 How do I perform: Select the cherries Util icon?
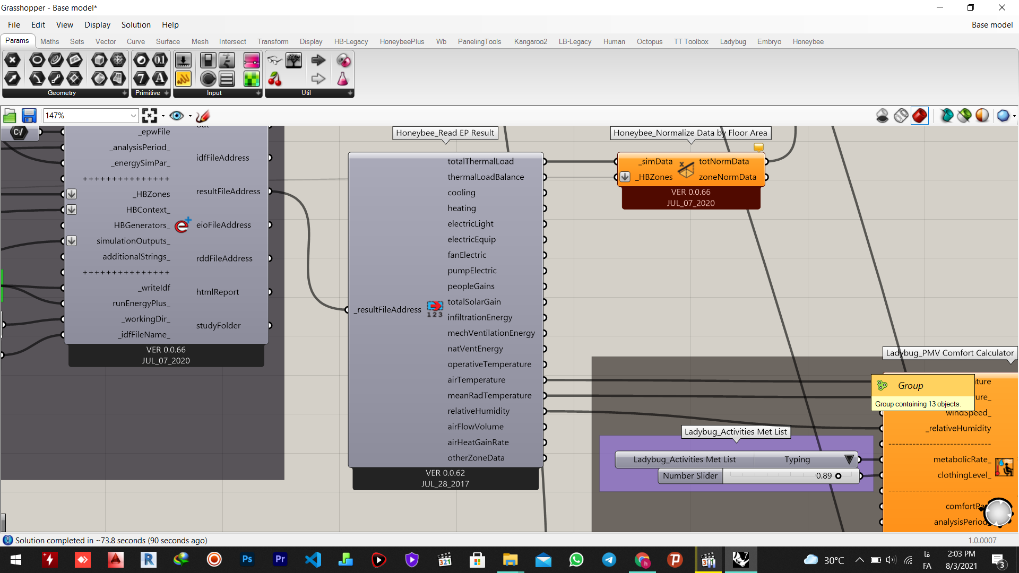coord(275,79)
